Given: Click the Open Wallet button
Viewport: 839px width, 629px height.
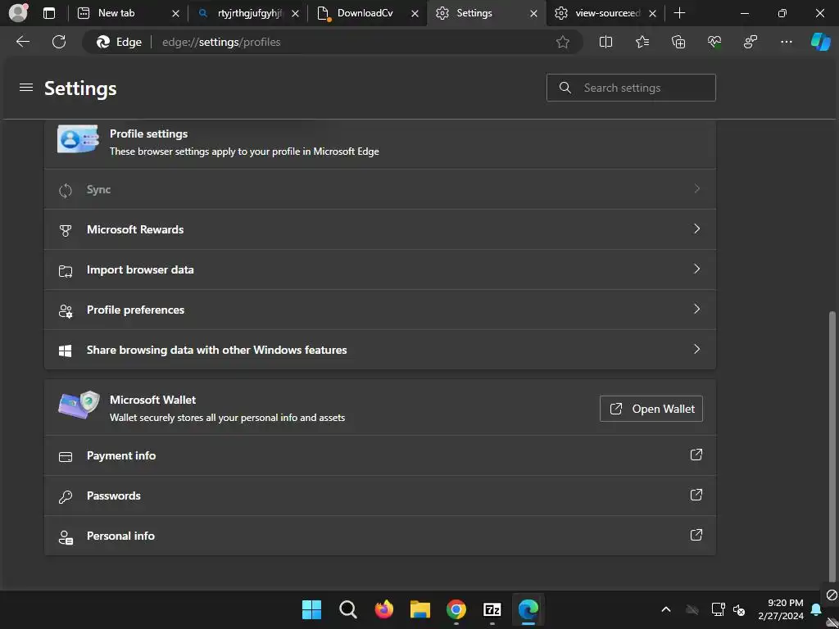Looking at the screenshot, I should tap(651, 409).
